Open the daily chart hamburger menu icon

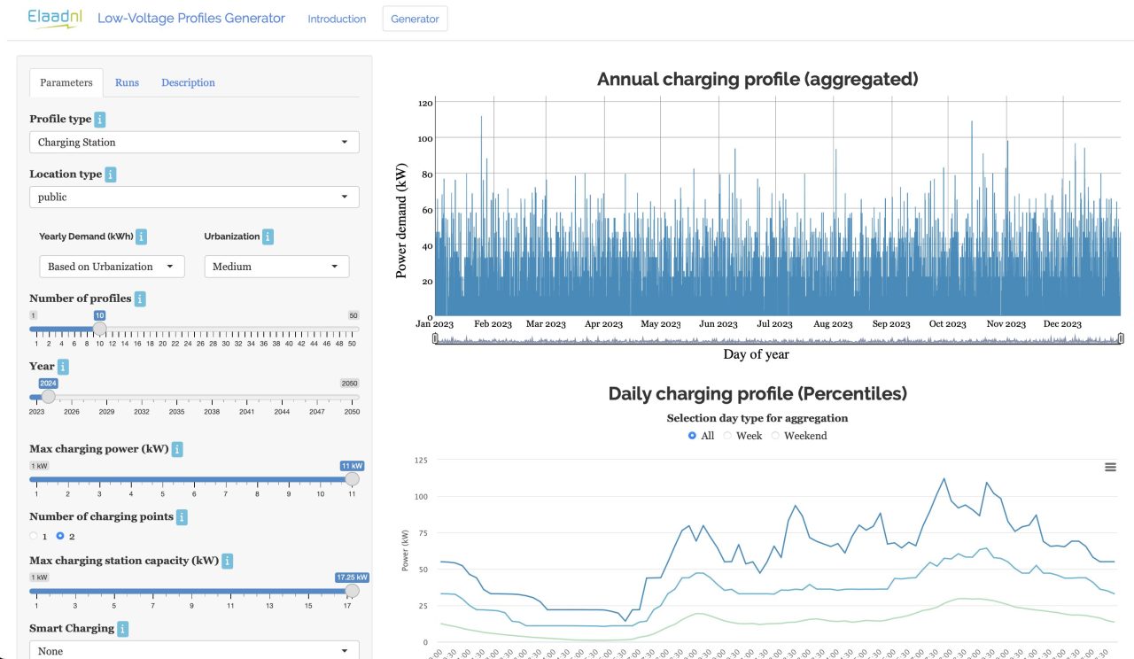click(1110, 467)
